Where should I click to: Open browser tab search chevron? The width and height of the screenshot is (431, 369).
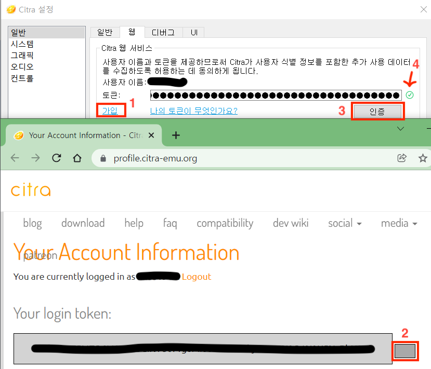pyautogui.click(x=400, y=129)
